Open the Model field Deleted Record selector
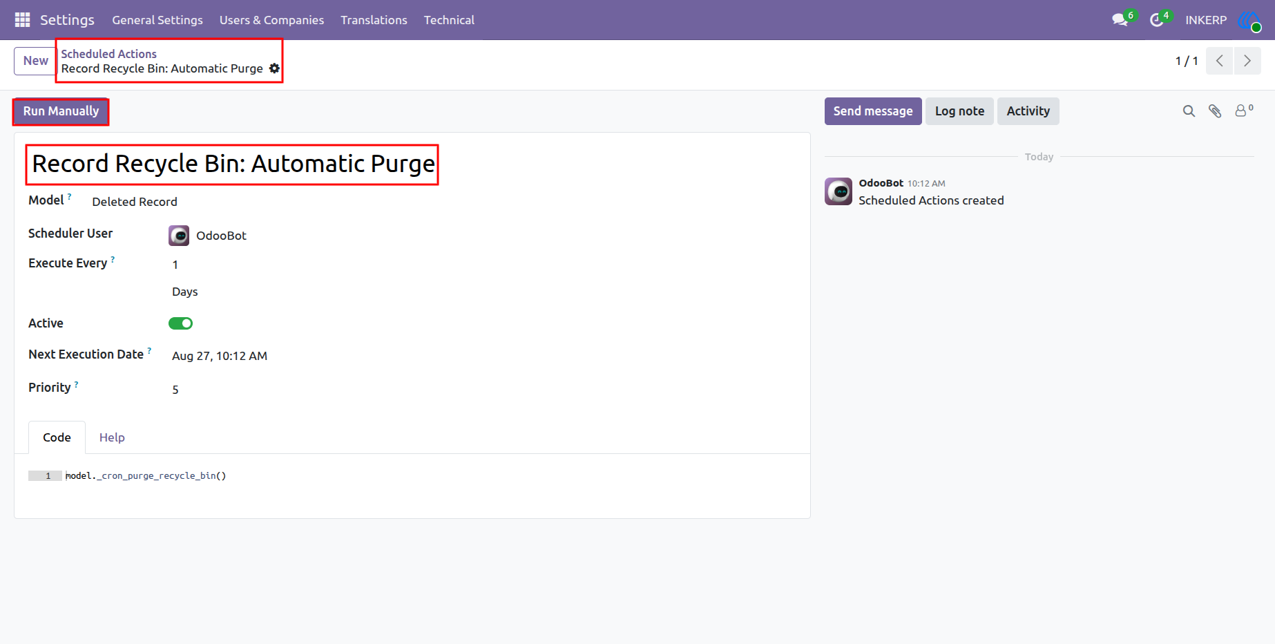This screenshot has height=644, width=1275. click(135, 202)
